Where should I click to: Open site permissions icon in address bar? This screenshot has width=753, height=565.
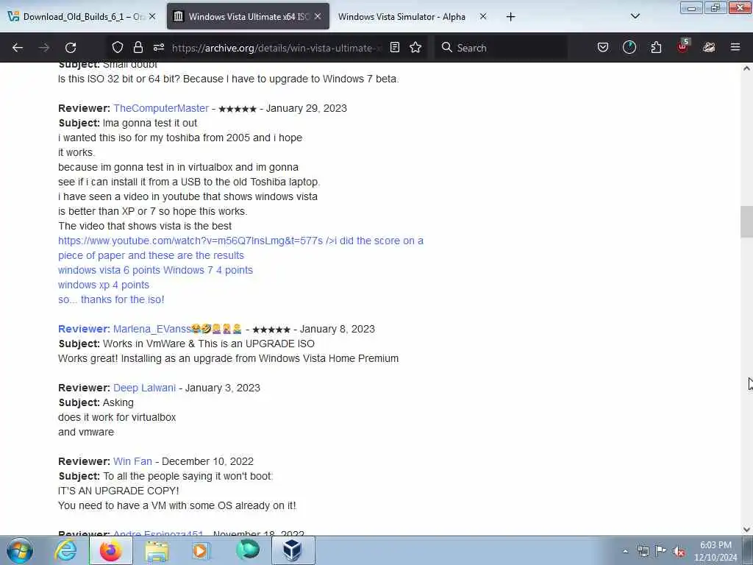click(x=159, y=47)
